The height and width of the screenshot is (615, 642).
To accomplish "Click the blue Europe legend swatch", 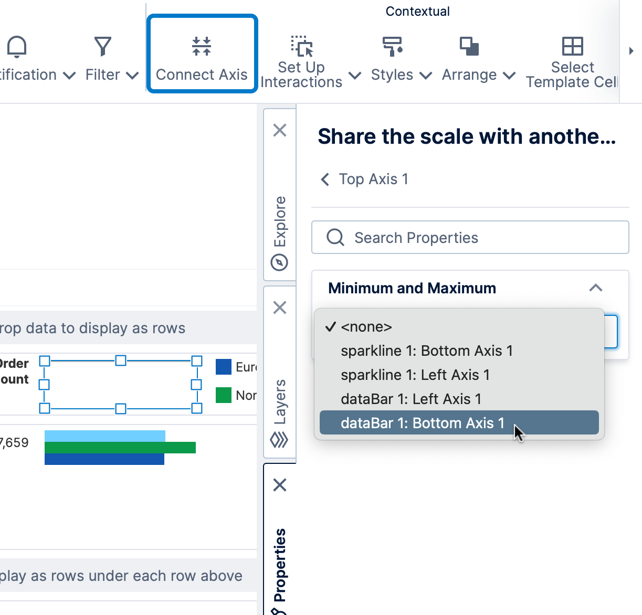I will click(223, 367).
